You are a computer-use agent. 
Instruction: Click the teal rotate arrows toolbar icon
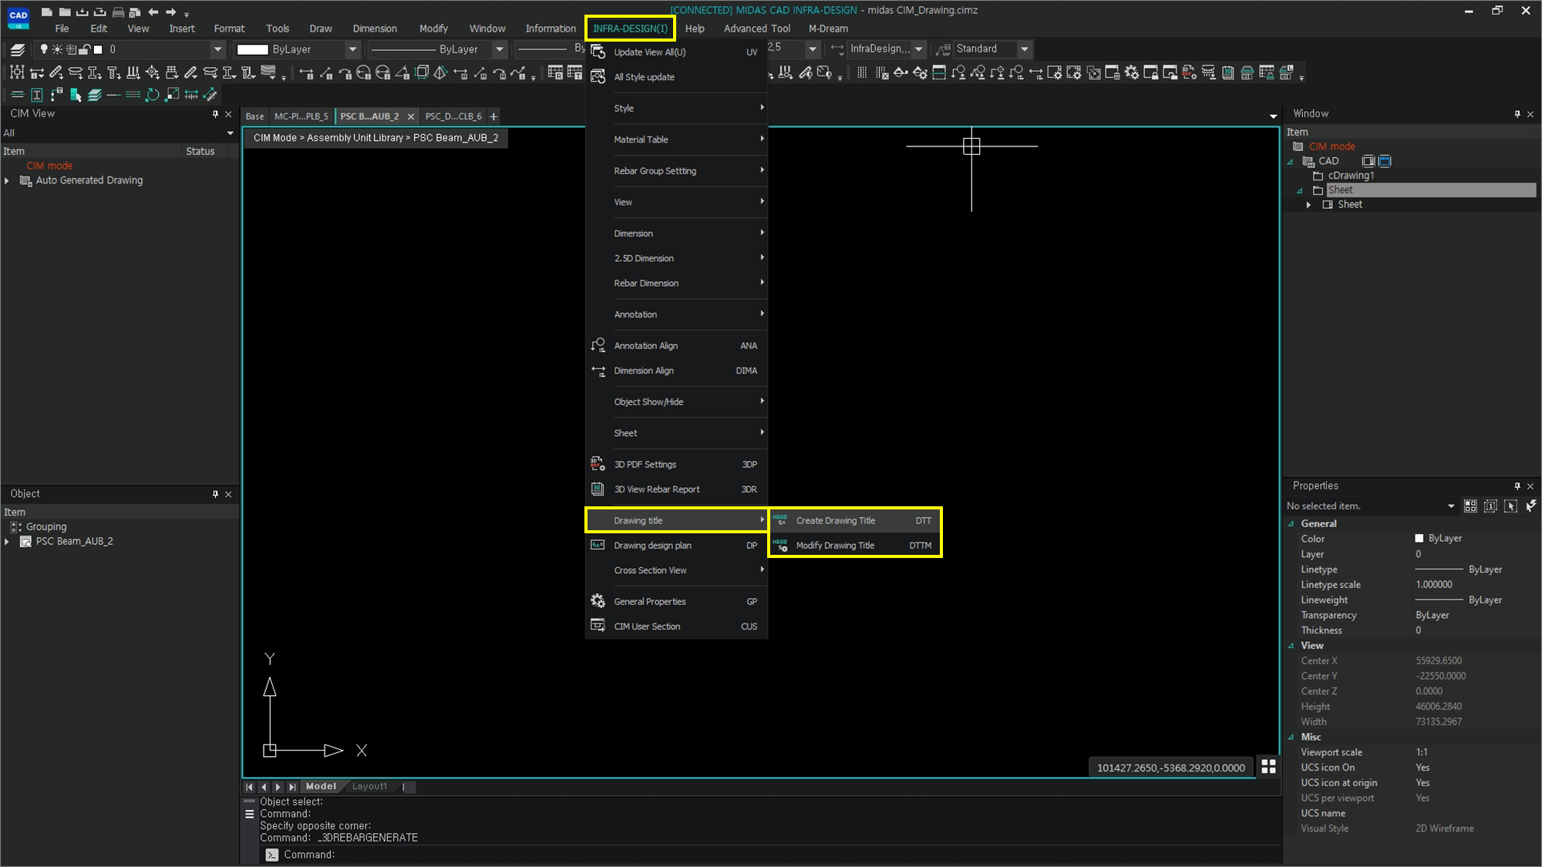(153, 94)
